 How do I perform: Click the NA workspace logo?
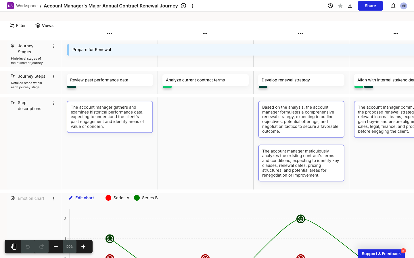(x=10, y=6)
